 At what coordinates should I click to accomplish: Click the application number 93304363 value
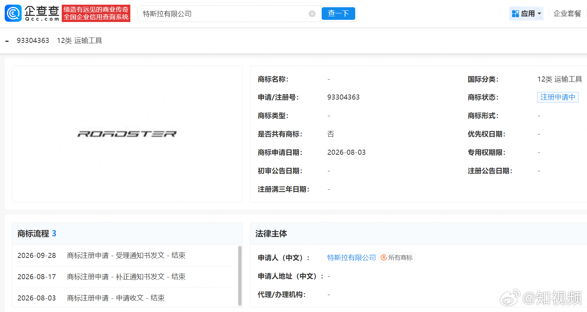coord(343,97)
